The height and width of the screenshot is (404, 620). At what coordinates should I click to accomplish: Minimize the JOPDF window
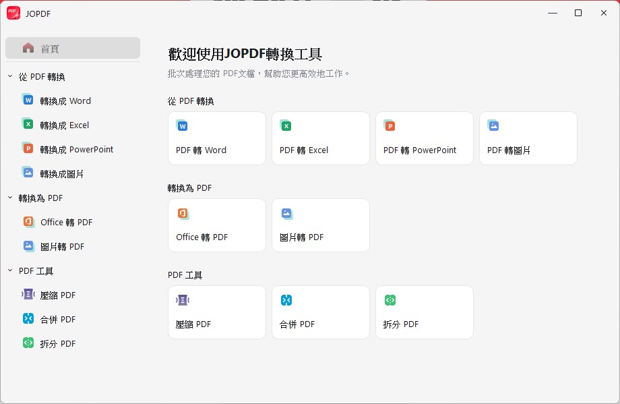pyautogui.click(x=553, y=13)
